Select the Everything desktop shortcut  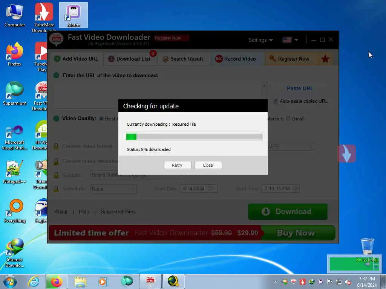(15, 211)
